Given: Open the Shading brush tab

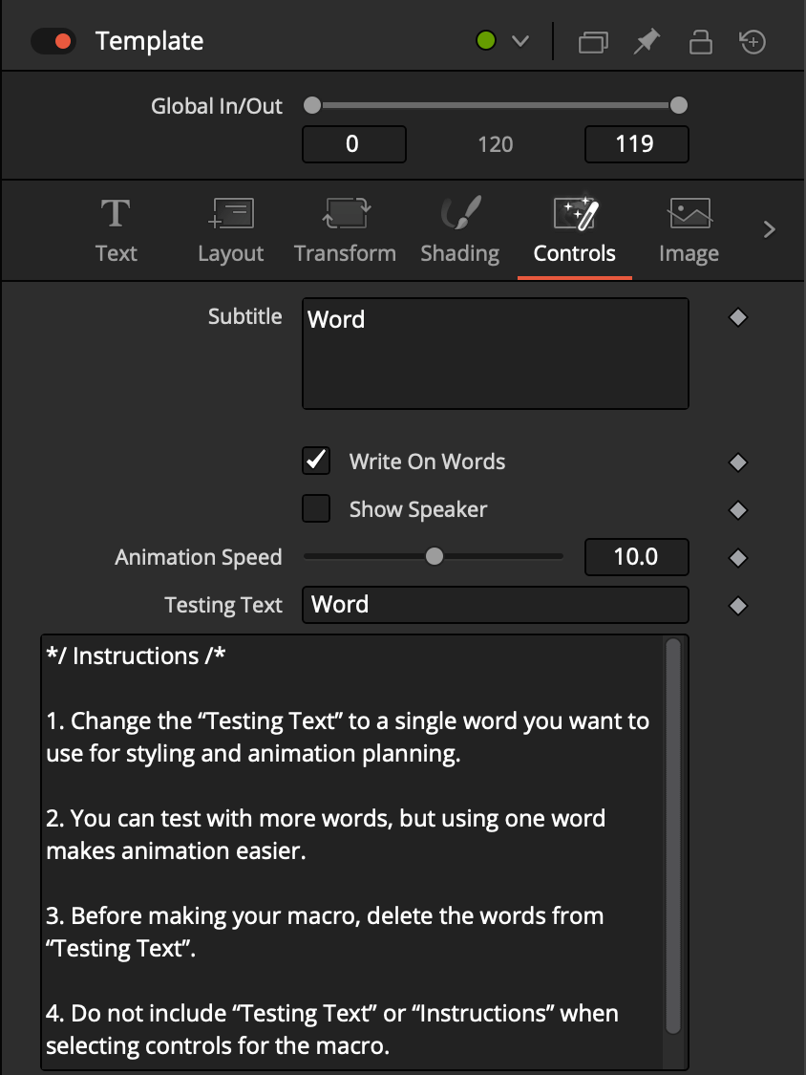Looking at the screenshot, I should [x=459, y=229].
